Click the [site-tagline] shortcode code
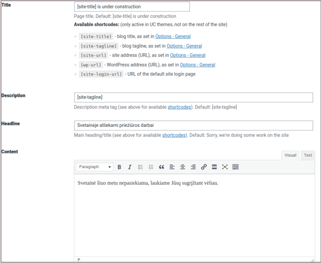 click(x=99, y=46)
